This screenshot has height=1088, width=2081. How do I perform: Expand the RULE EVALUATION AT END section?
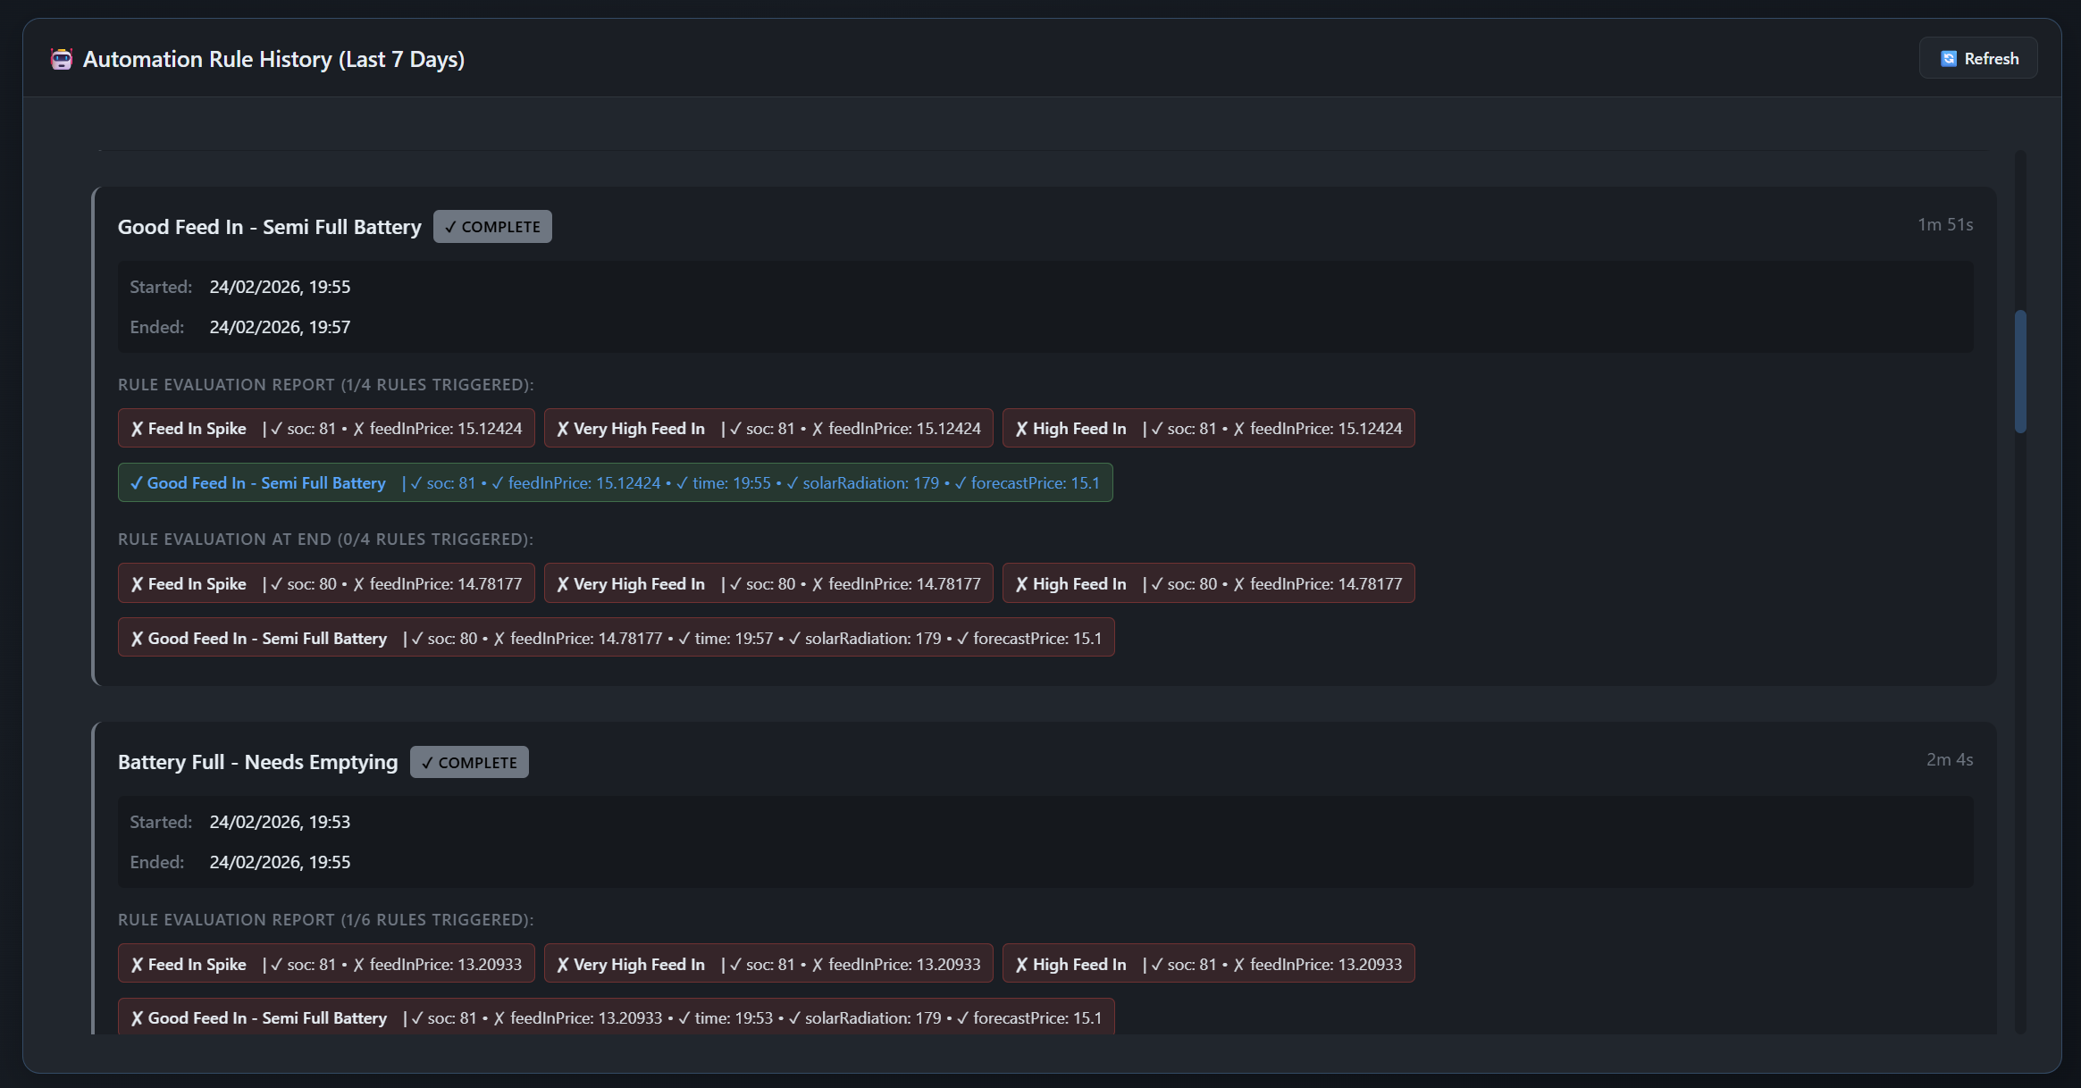pos(324,539)
